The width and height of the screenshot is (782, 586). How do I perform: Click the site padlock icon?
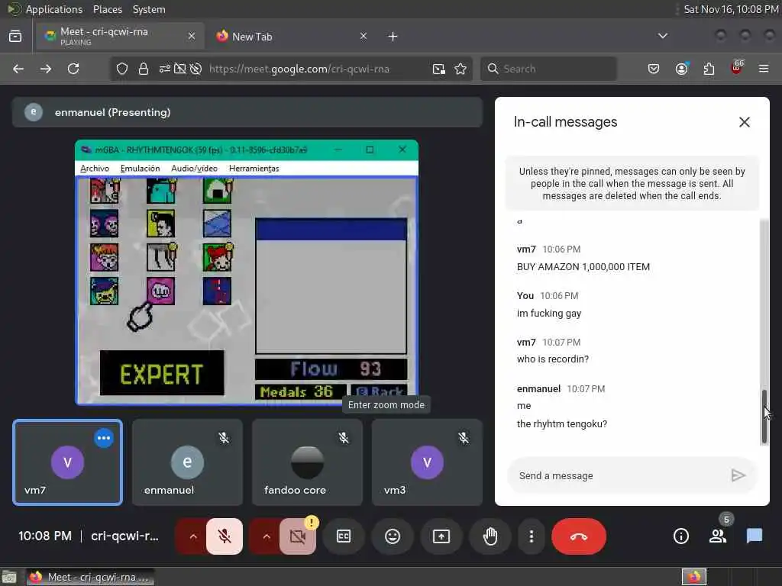(144, 69)
